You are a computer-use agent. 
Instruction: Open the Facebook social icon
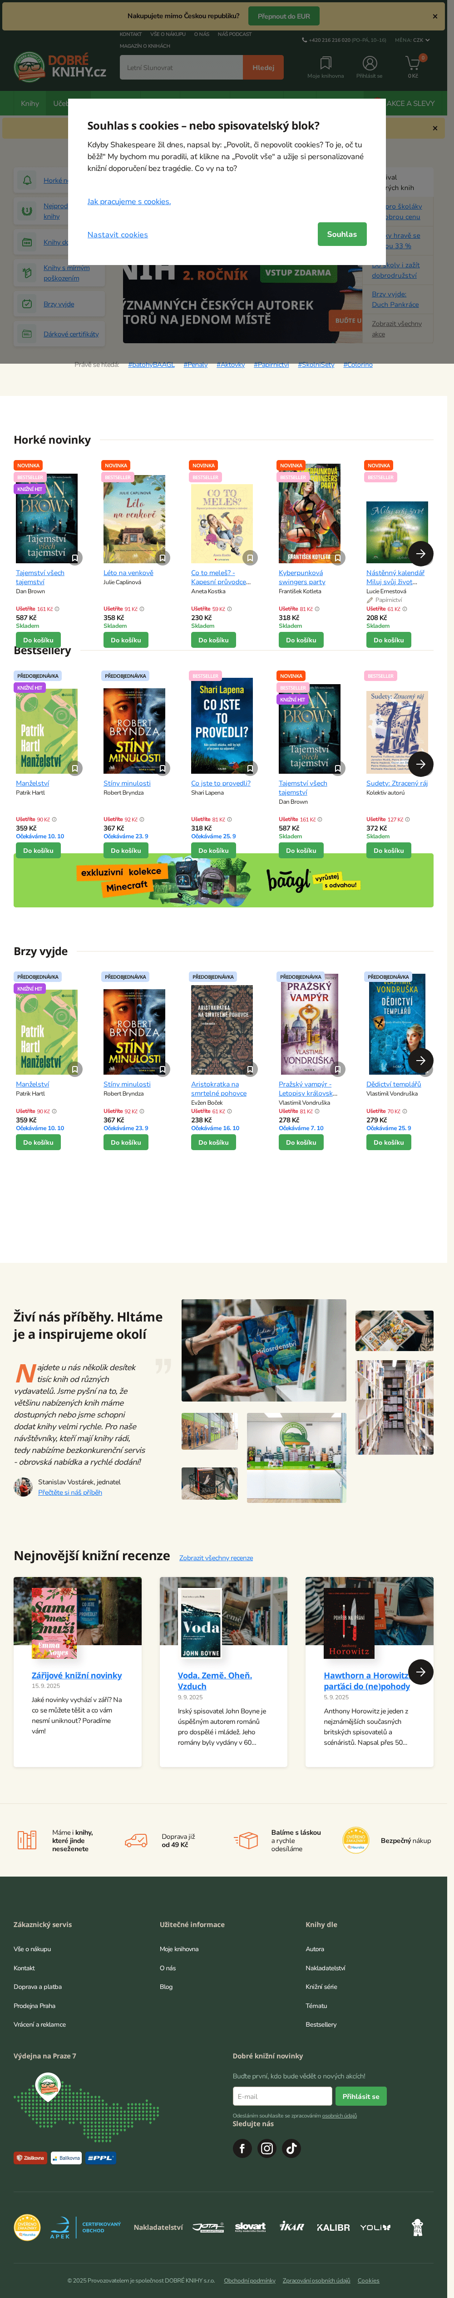pyautogui.click(x=242, y=2148)
